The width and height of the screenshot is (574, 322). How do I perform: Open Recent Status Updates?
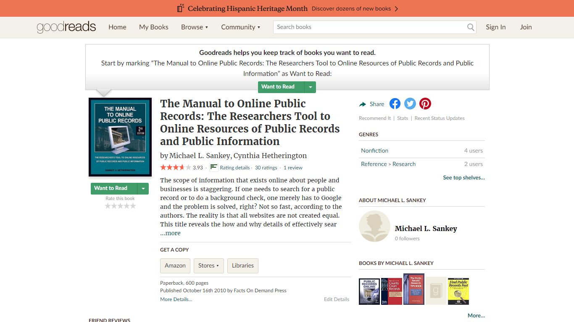[x=440, y=118]
